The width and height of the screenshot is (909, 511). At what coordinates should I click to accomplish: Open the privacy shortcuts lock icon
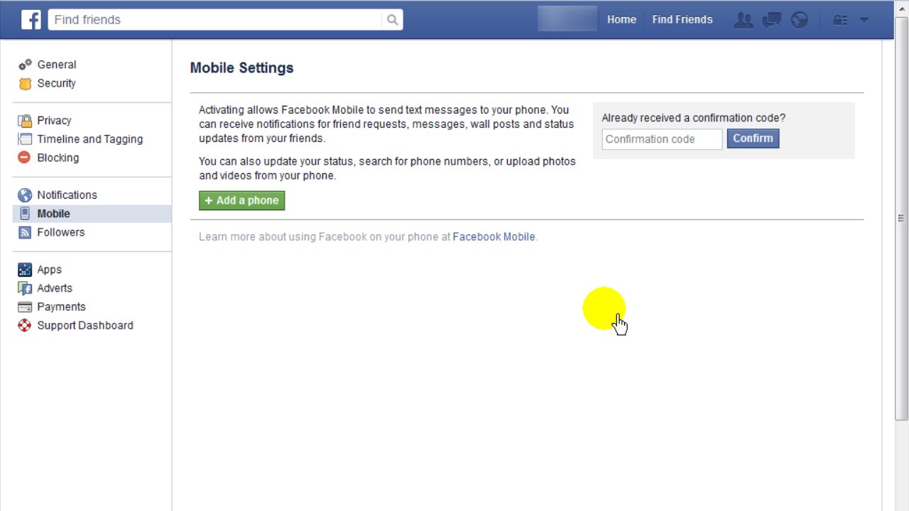(840, 20)
